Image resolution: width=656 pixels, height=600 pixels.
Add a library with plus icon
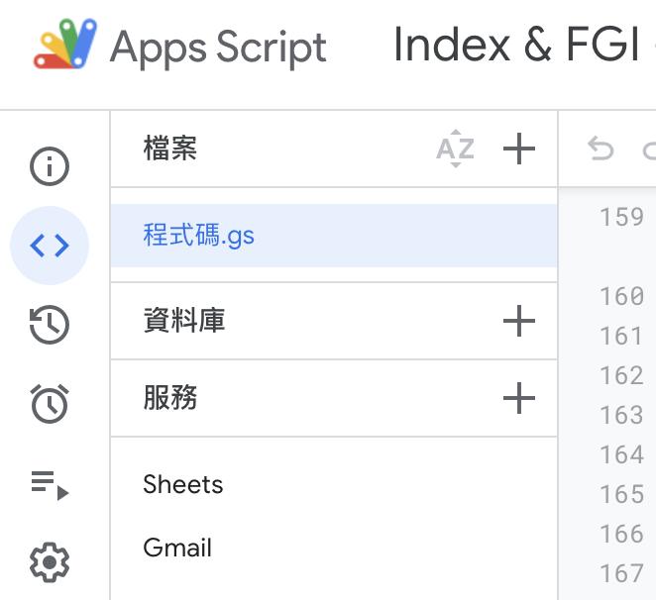[x=519, y=321]
